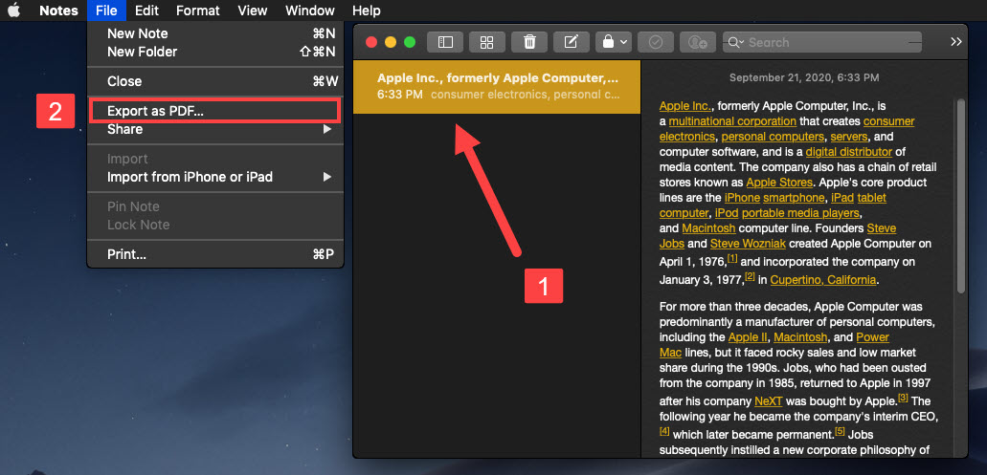The width and height of the screenshot is (987, 475).
Task: Switch to gallery view icon
Action: click(487, 42)
